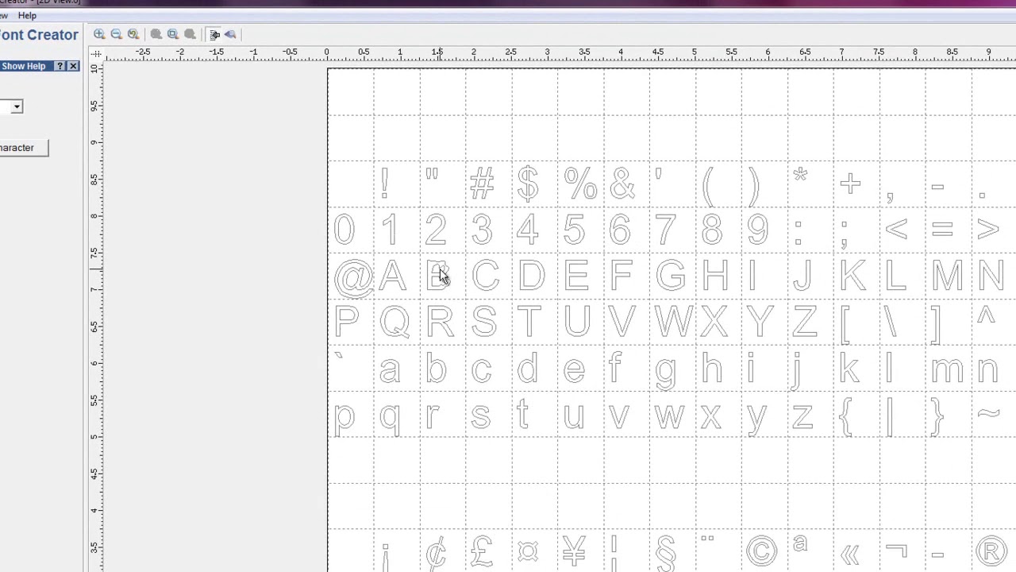Select the opening curly brace glyph
The height and width of the screenshot is (572, 1016).
click(x=845, y=417)
